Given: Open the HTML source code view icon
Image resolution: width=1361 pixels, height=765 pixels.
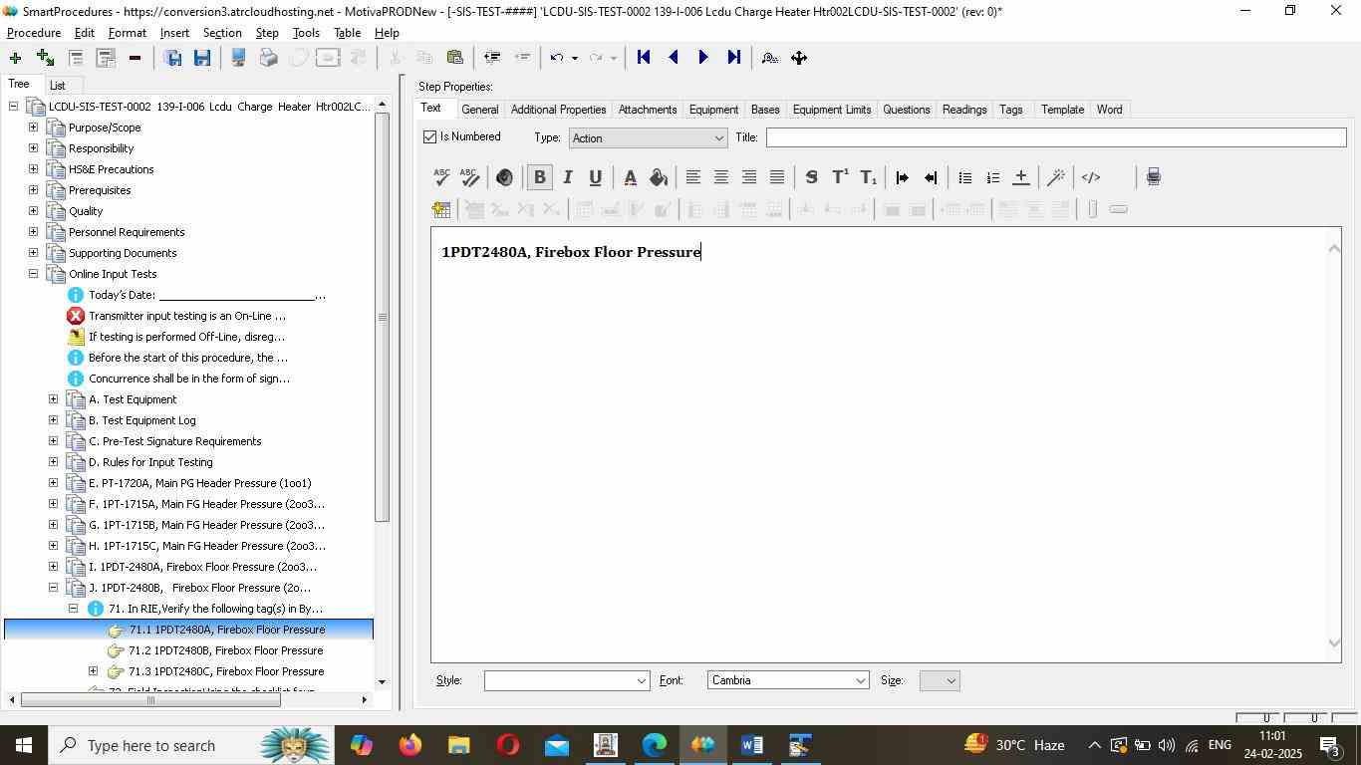Looking at the screenshot, I should tap(1091, 177).
